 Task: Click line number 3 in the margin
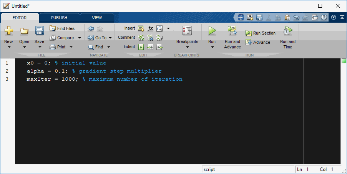pos(7,79)
